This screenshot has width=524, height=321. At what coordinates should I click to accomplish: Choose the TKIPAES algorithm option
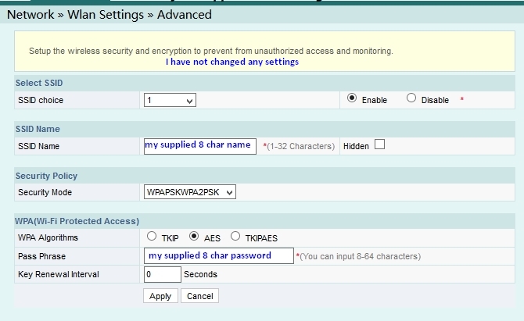(235, 236)
